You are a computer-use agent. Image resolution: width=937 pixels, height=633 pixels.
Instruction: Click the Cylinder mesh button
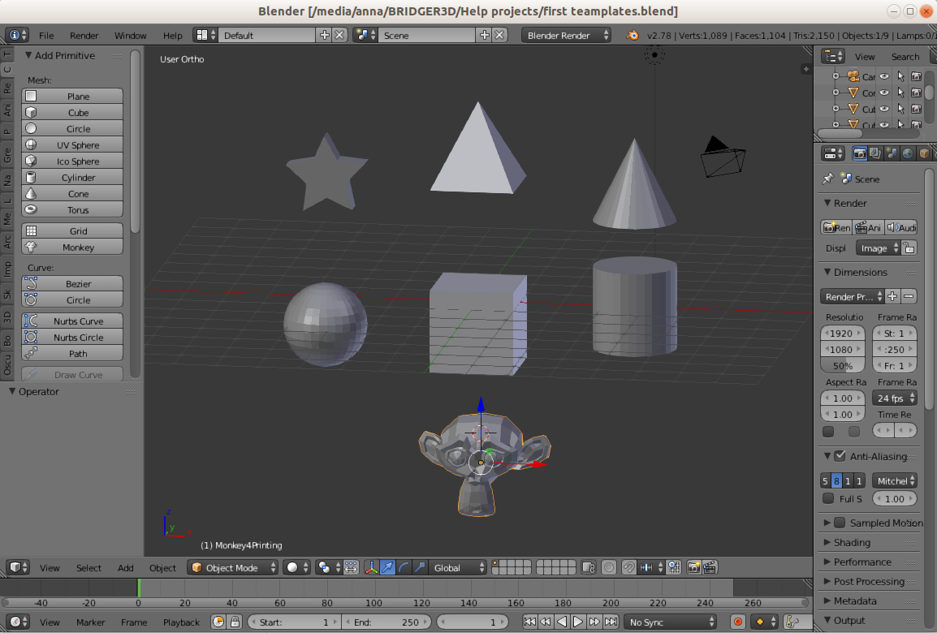(x=72, y=178)
